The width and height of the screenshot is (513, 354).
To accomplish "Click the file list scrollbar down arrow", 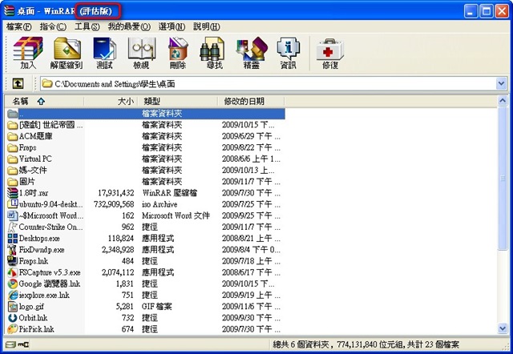I will (x=503, y=328).
